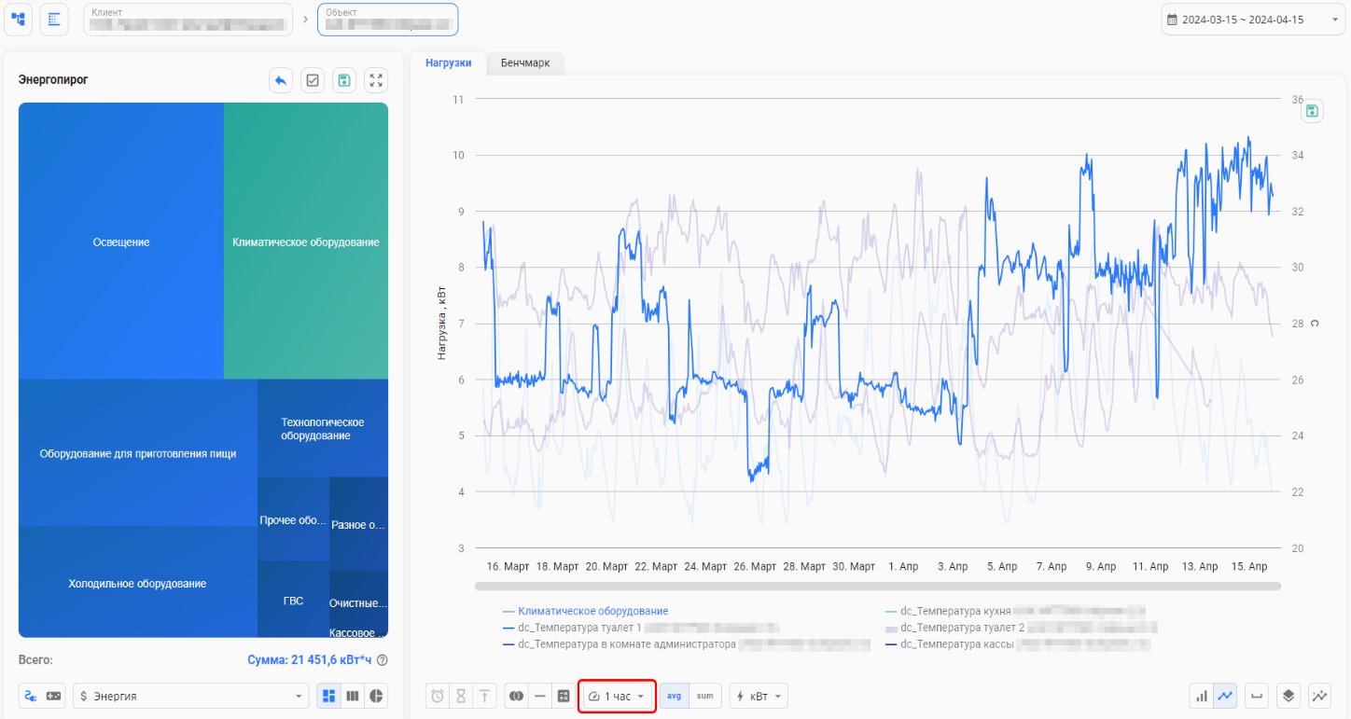
Task: Toggle dc_Температура кассы legend series
Action: pos(1017,643)
